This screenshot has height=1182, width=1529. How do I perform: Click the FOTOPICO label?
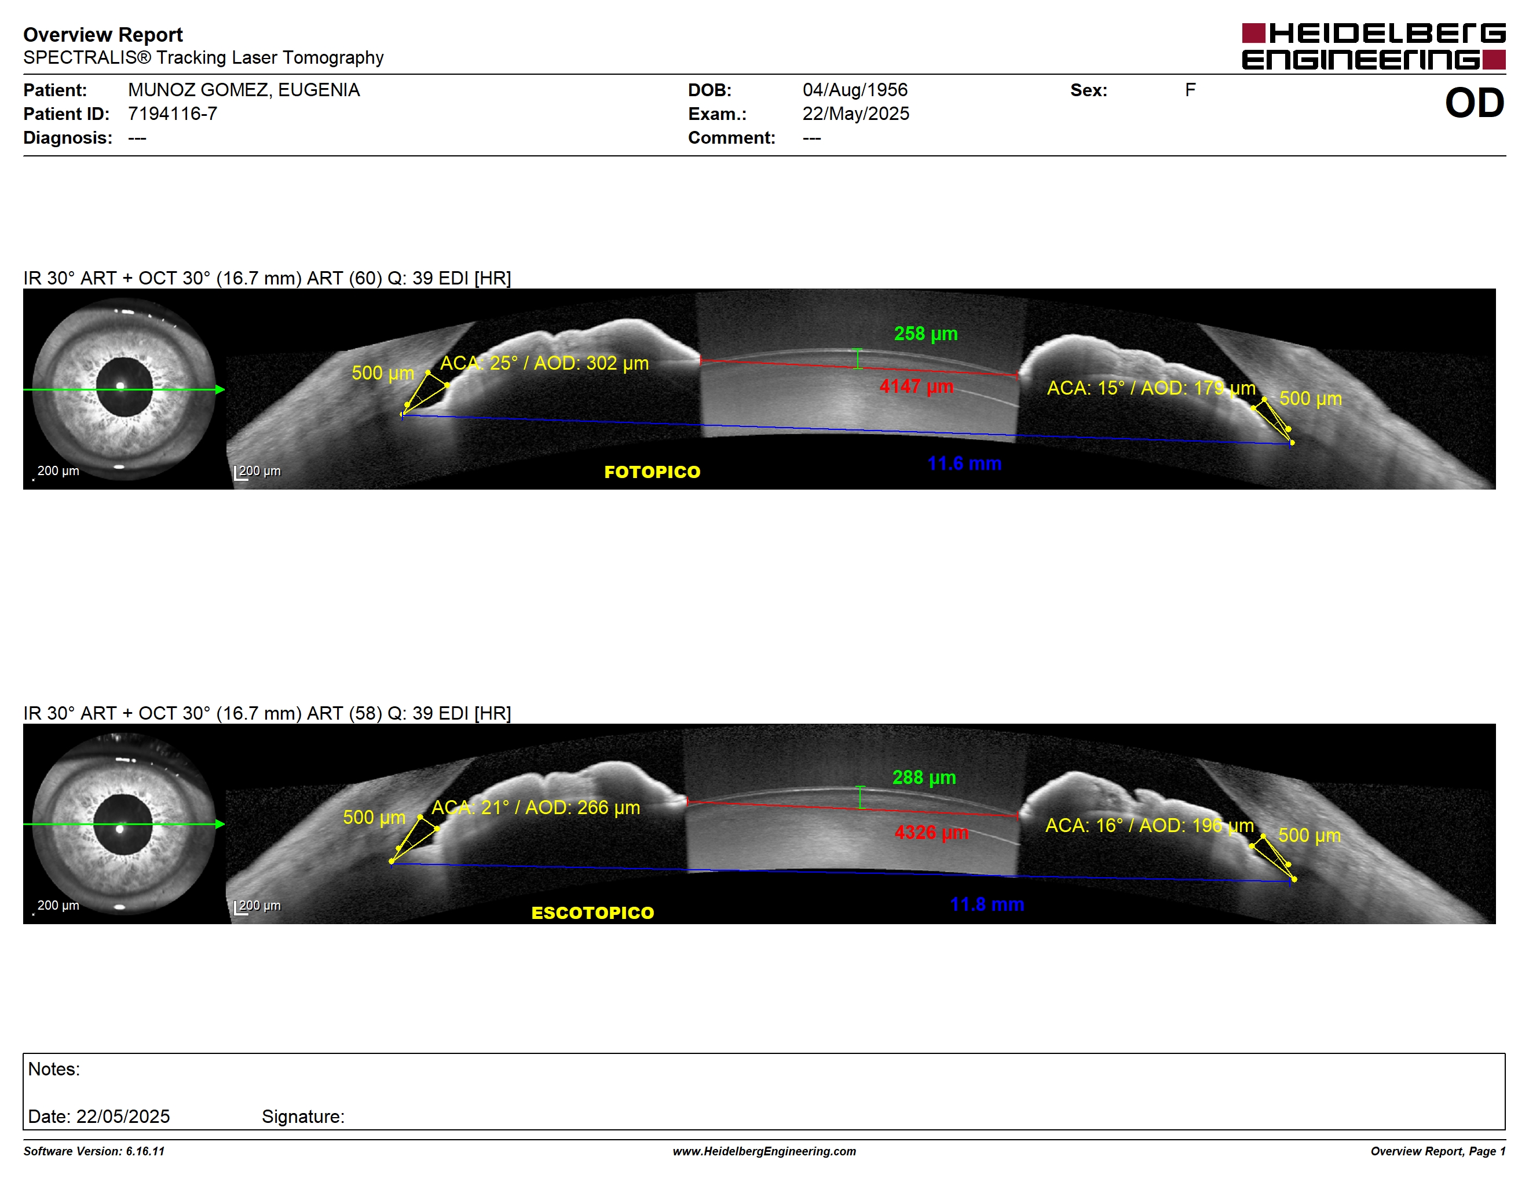(x=652, y=472)
